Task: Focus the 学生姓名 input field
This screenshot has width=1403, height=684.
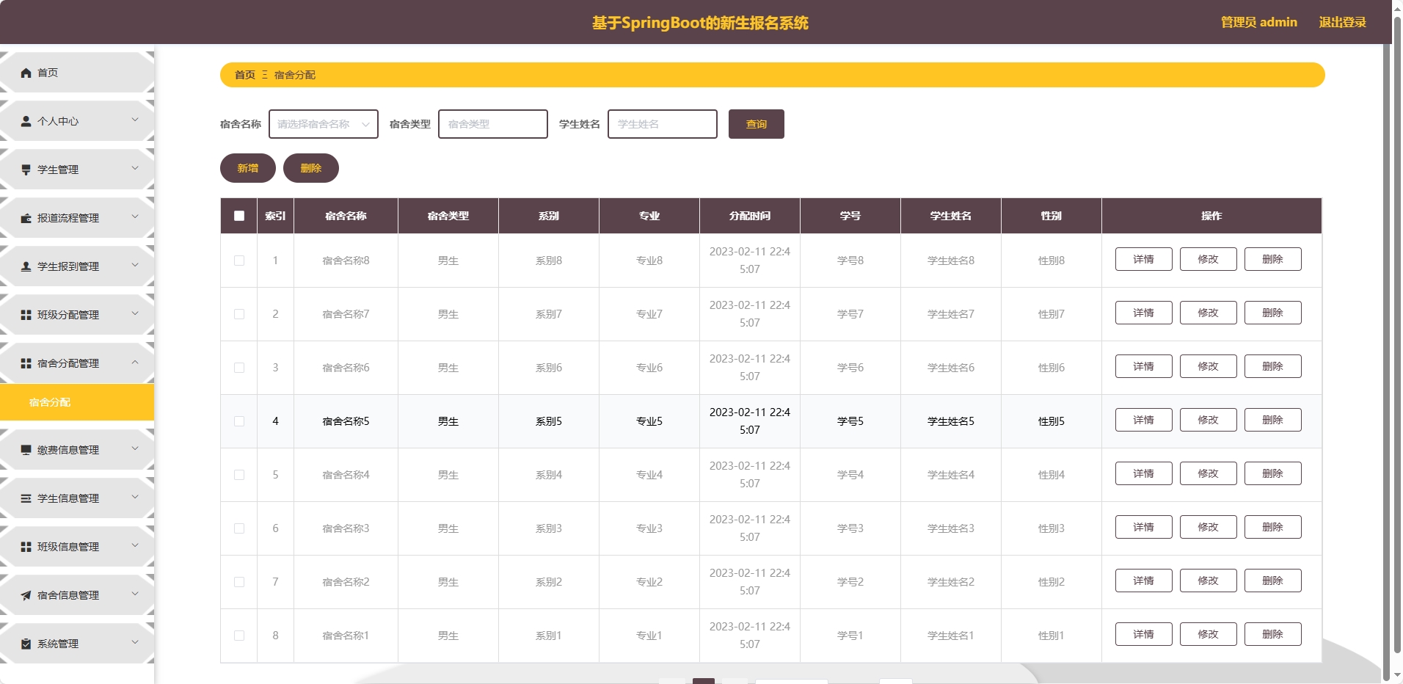Action: (x=663, y=124)
